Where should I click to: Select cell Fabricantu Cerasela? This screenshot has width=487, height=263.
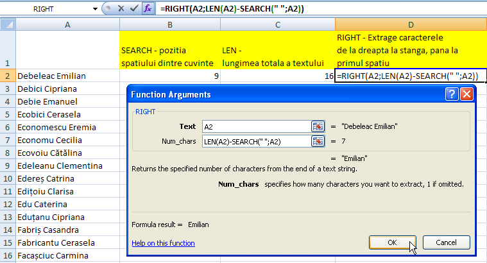pyautogui.click(x=67, y=242)
